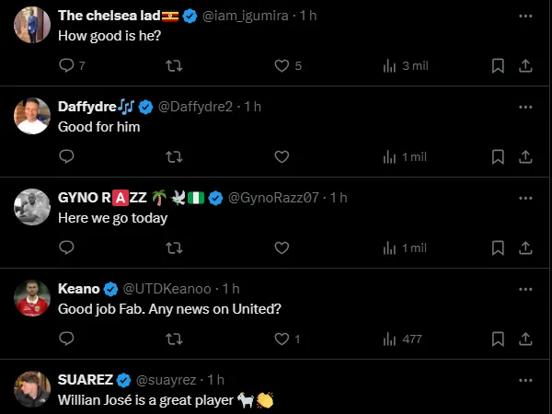Retweet Keano's 'Good job Fab' tweet
The image size is (552, 414).
click(x=173, y=339)
